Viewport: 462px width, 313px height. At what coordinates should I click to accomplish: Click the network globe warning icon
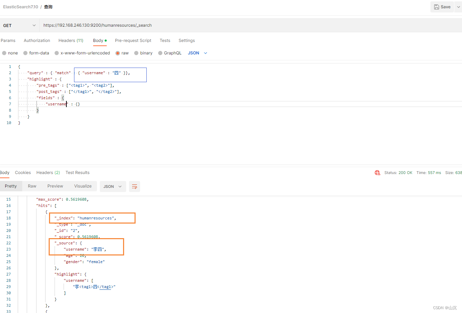(378, 173)
